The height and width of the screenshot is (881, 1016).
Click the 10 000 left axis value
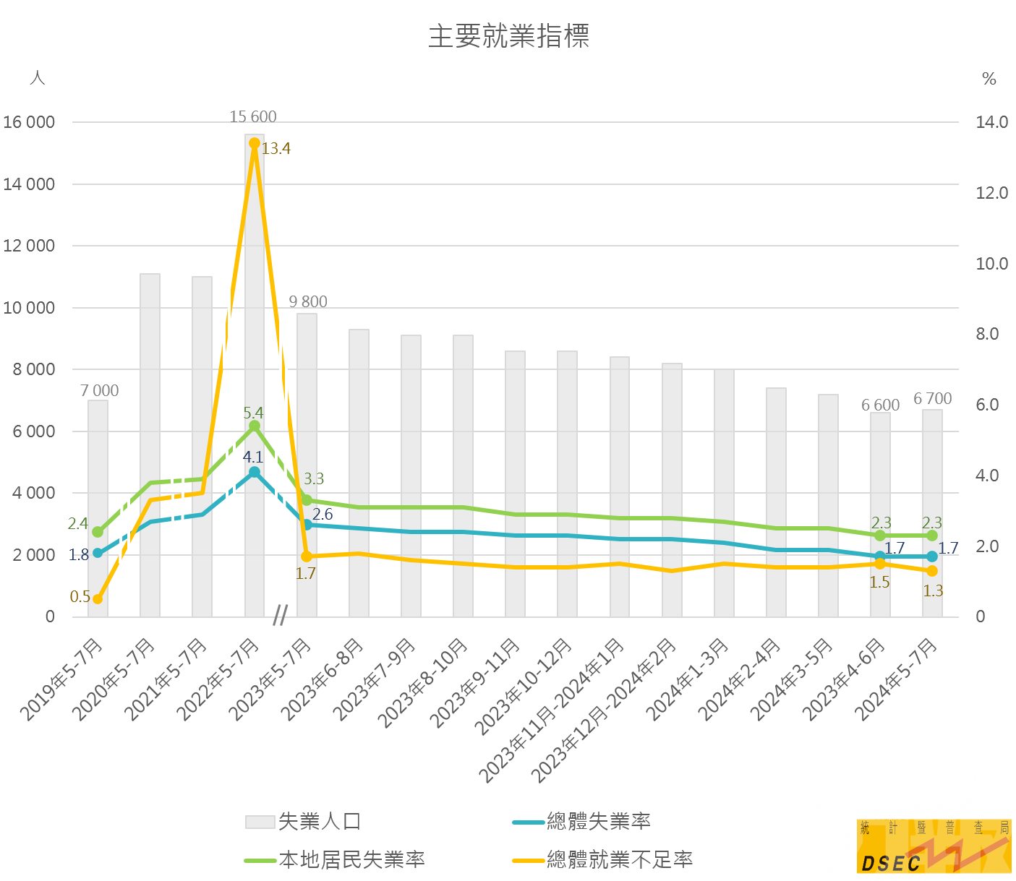pyautogui.click(x=29, y=308)
